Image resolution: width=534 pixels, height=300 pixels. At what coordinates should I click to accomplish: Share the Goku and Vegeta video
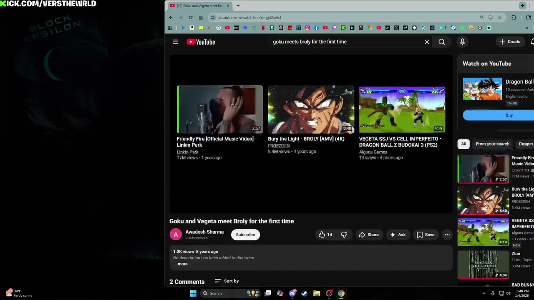tap(368, 235)
